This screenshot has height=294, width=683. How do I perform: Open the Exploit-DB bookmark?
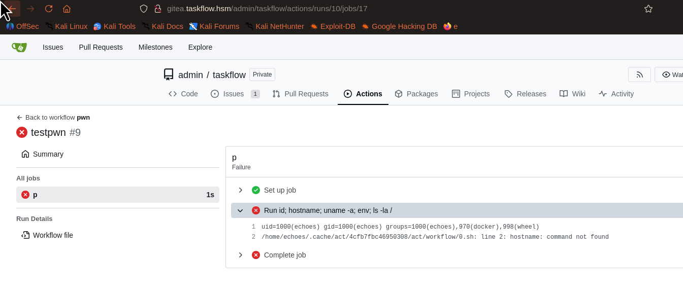[x=333, y=26]
